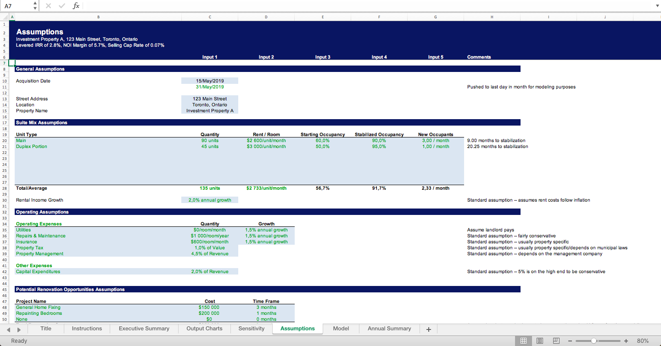The height and width of the screenshot is (346, 661).
Task: Zoom in using the plus icon
Action: [x=625, y=341]
